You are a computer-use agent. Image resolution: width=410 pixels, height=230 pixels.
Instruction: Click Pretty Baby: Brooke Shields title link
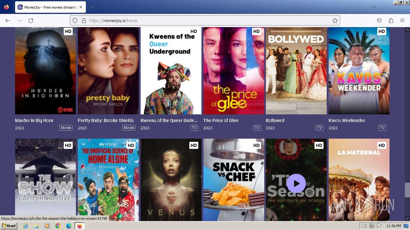[x=106, y=120]
